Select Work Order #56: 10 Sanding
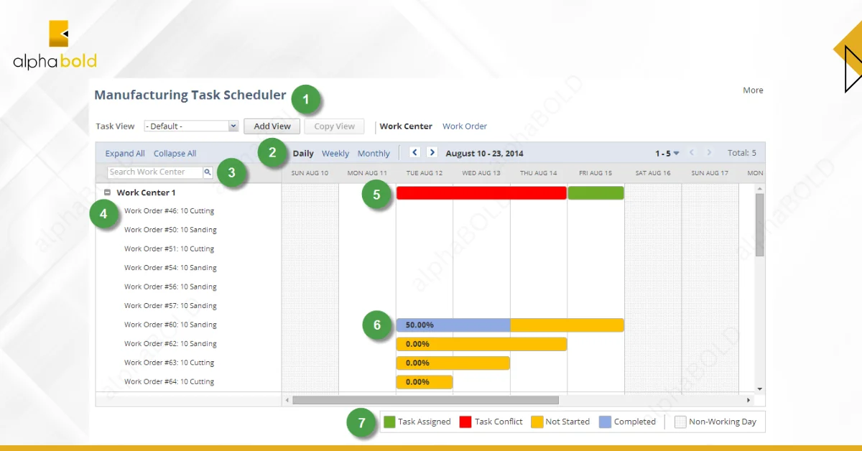Screen dimensions: 862x451 tap(170, 287)
